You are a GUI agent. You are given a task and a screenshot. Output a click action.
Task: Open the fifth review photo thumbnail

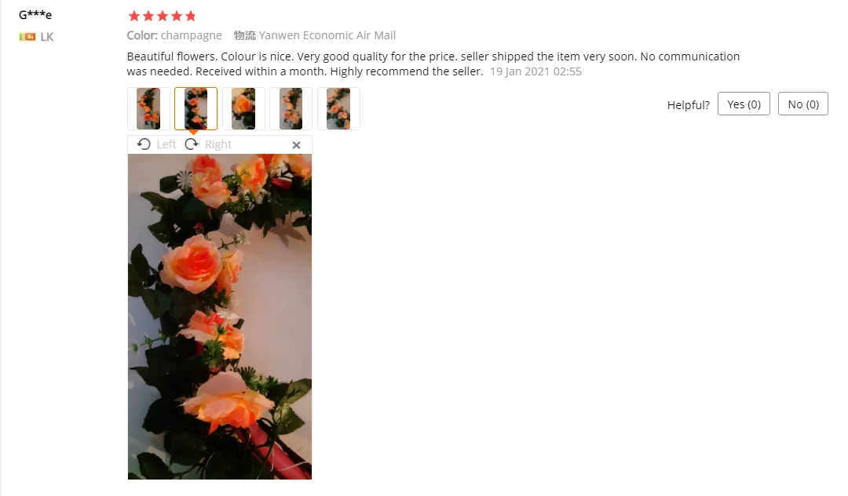(338, 108)
